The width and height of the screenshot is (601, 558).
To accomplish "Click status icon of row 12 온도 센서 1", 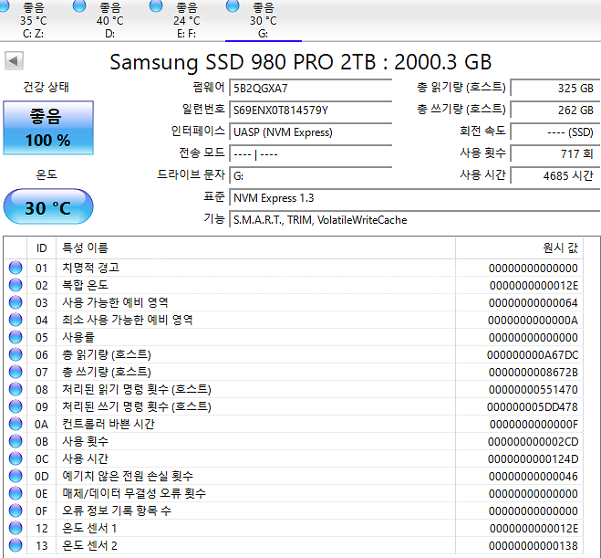I will 16,528.
